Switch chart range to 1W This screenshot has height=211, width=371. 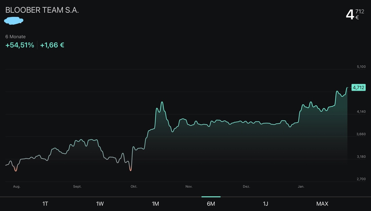point(100,204)
